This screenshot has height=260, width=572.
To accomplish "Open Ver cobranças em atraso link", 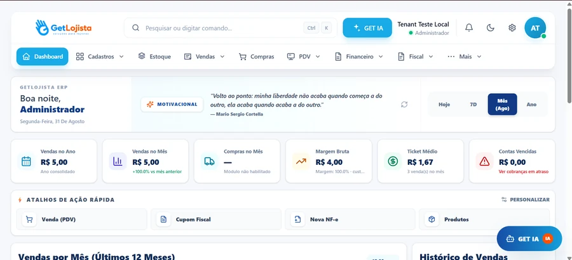I will point(524,171).
